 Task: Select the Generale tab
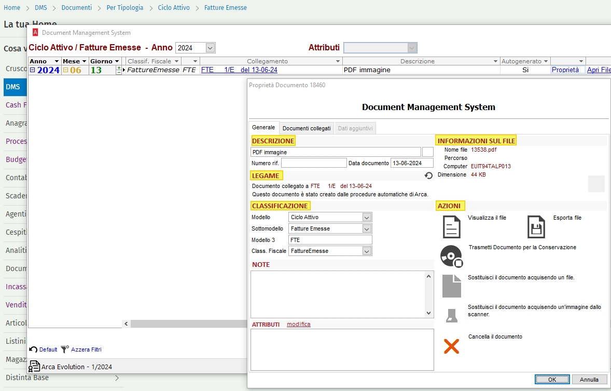(x=263, y=127)
